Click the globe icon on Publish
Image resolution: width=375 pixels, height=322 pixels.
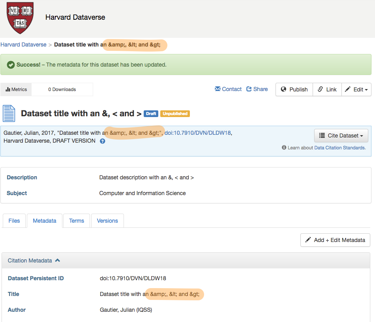pyautogui.click(x=283, y=89)
